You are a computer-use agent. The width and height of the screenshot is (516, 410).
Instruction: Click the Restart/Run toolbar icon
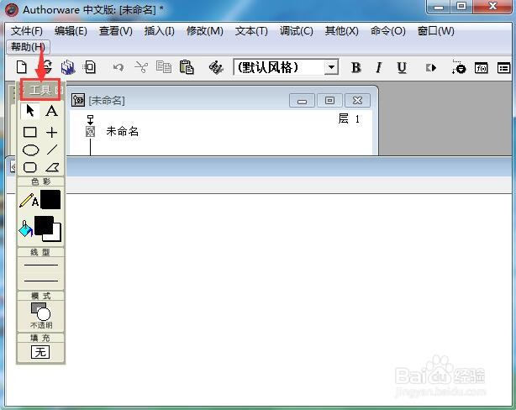click(x=431, y=68)
